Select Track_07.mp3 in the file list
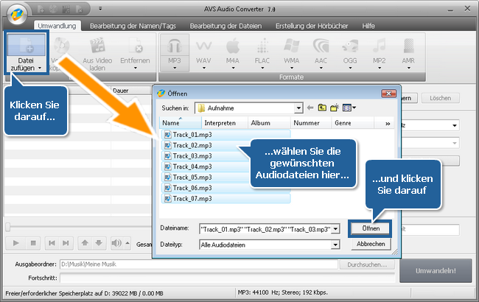The image size is (479, 302). [x=225, y=199]
